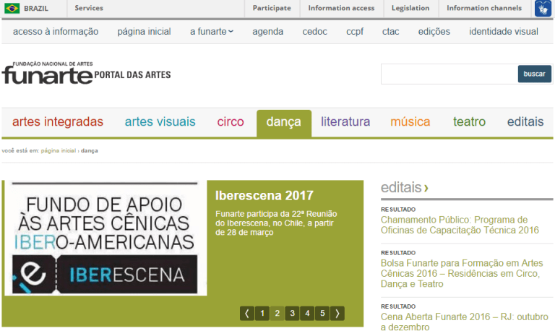Open the sign language accessibility icon

[x=543, y=9]
